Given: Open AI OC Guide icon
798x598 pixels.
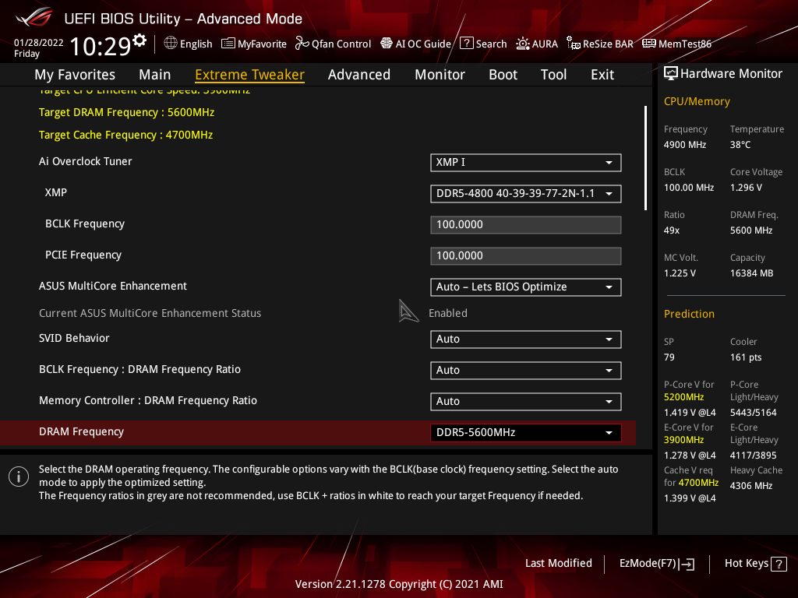Looking at the screenshot, I should (387, 44).
